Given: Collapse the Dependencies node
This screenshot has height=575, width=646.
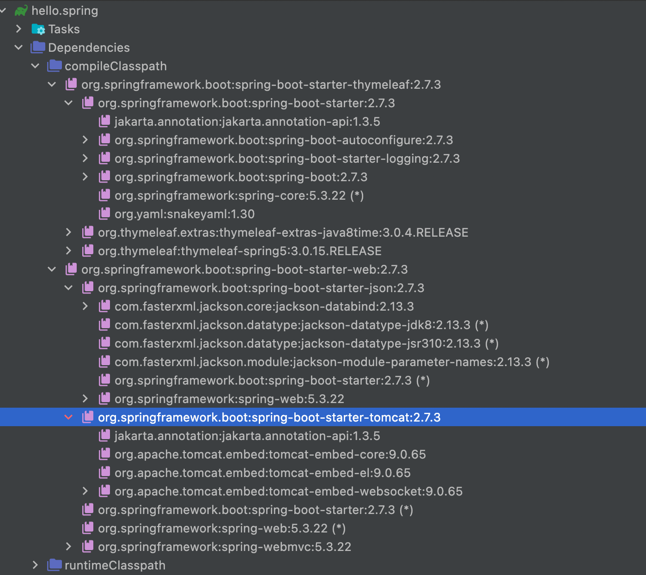Looking at the screenshot, I should (x=18, y=47).
